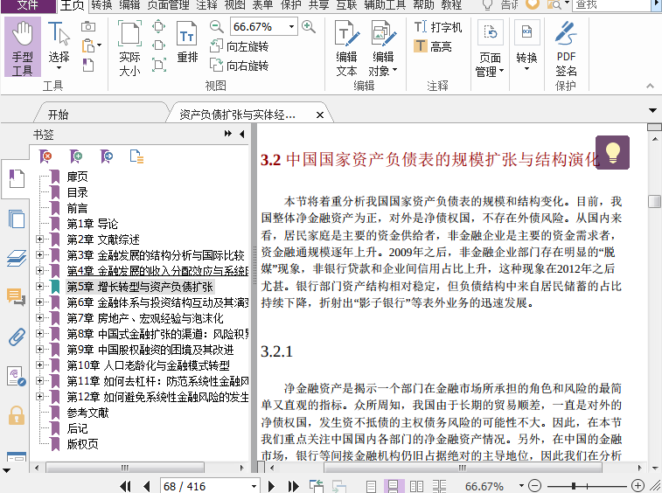This screenshot has height=493, width=662.
Task: Click the Reflow (重排) icon
Action: coord(187,42)
